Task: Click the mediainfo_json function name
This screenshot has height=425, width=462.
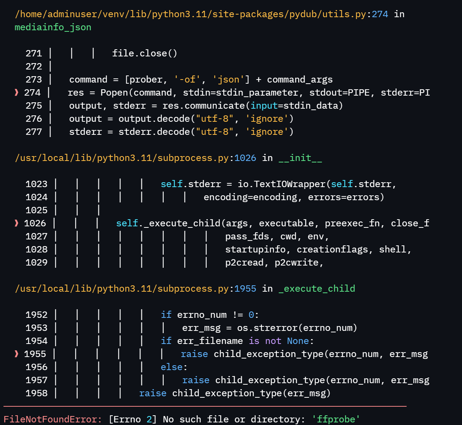Action: (x=52, y=27)
